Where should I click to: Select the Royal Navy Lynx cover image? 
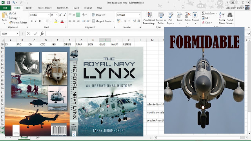pos(74,91)
